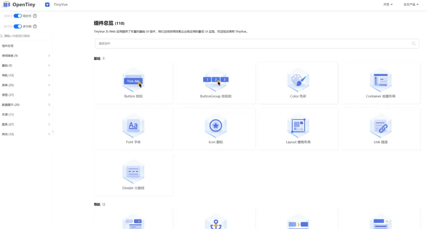Click the OpenTiny logo icon

coord(7,4)
